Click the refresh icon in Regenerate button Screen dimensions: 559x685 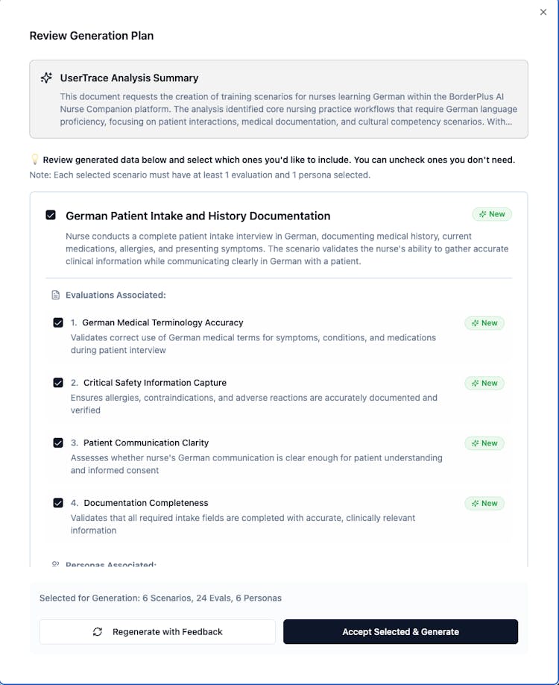click(98, 631)
